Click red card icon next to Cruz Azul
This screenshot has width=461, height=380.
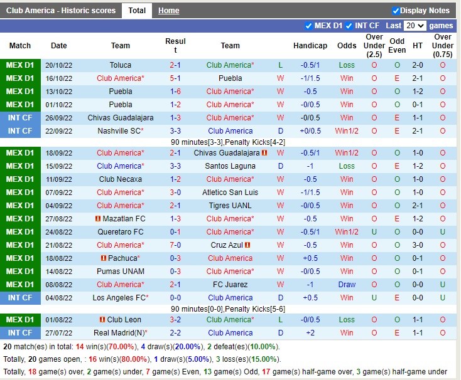(247, 245)
